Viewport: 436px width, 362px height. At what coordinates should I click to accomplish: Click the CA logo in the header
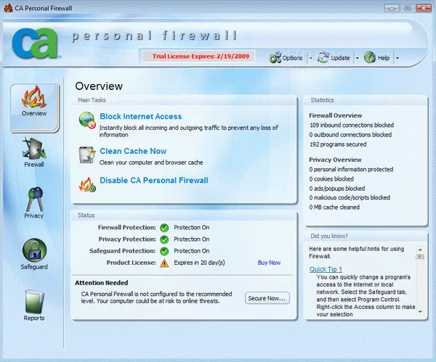coord(35,43)
